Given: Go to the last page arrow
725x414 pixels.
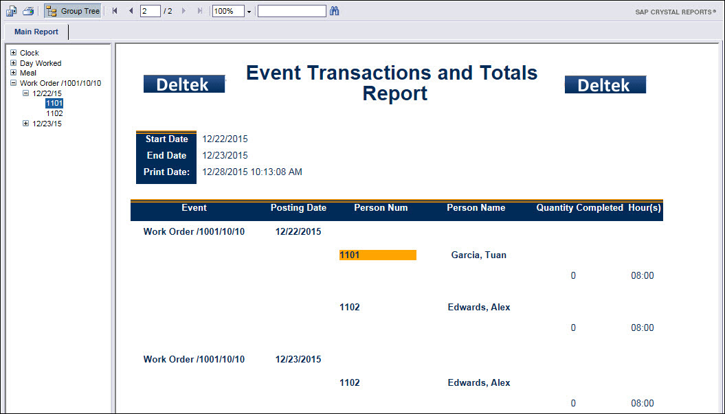Looking at the screenshot, I should (x=200, y=11).
